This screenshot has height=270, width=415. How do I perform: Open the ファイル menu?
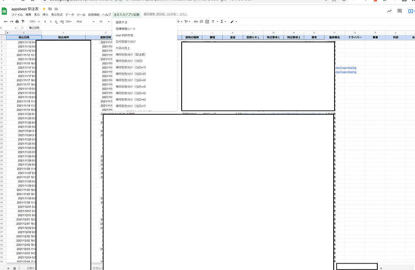[17, 14]
